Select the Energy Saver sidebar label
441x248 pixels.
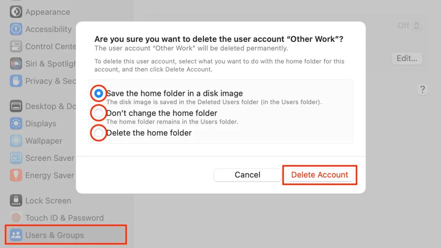50,176
